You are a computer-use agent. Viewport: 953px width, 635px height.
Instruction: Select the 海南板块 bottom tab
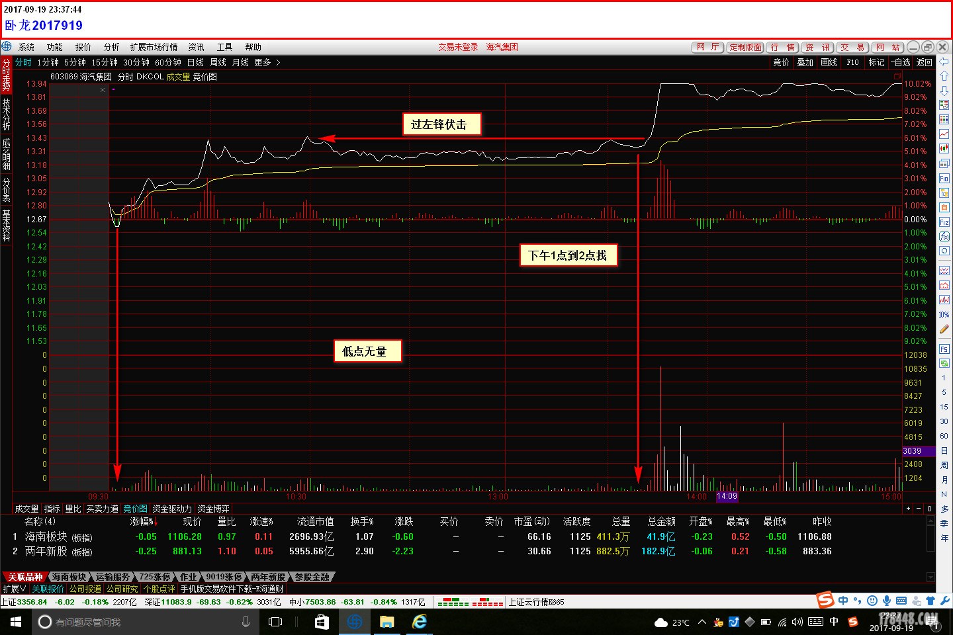(69, 577)
